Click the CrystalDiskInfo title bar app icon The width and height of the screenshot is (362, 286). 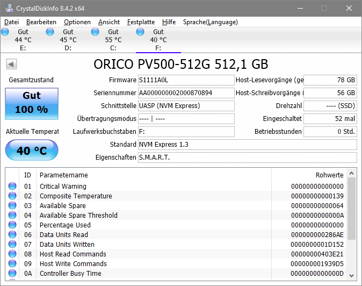tap(9, 8)
